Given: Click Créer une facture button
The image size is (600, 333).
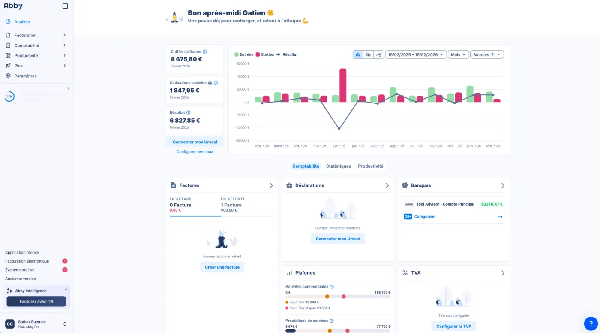Looking at the screenshot, I should click(x=222, y=267).
